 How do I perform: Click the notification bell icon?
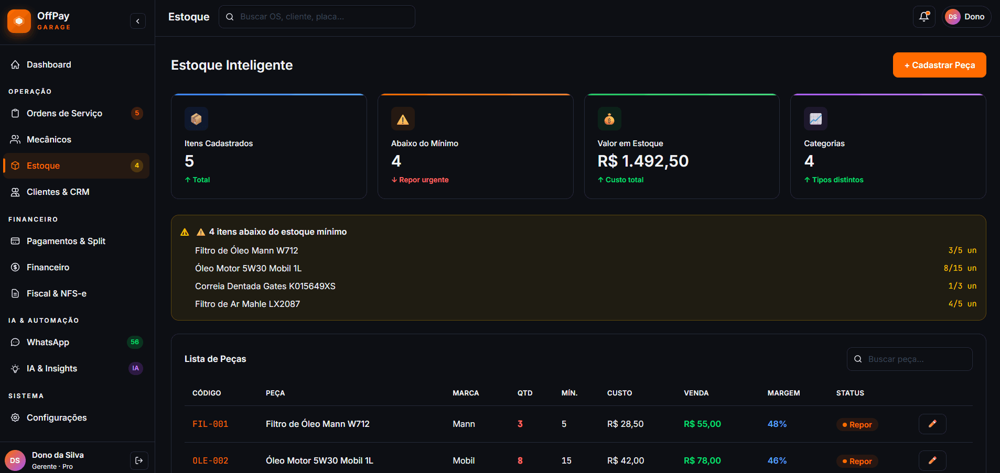[x=923, y=17]
